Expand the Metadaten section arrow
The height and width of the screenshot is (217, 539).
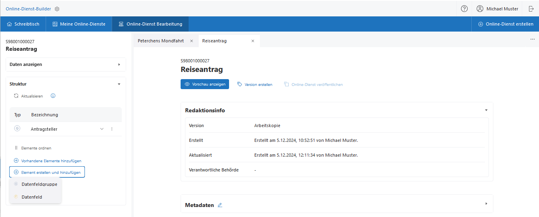click(x=486, y=203)
